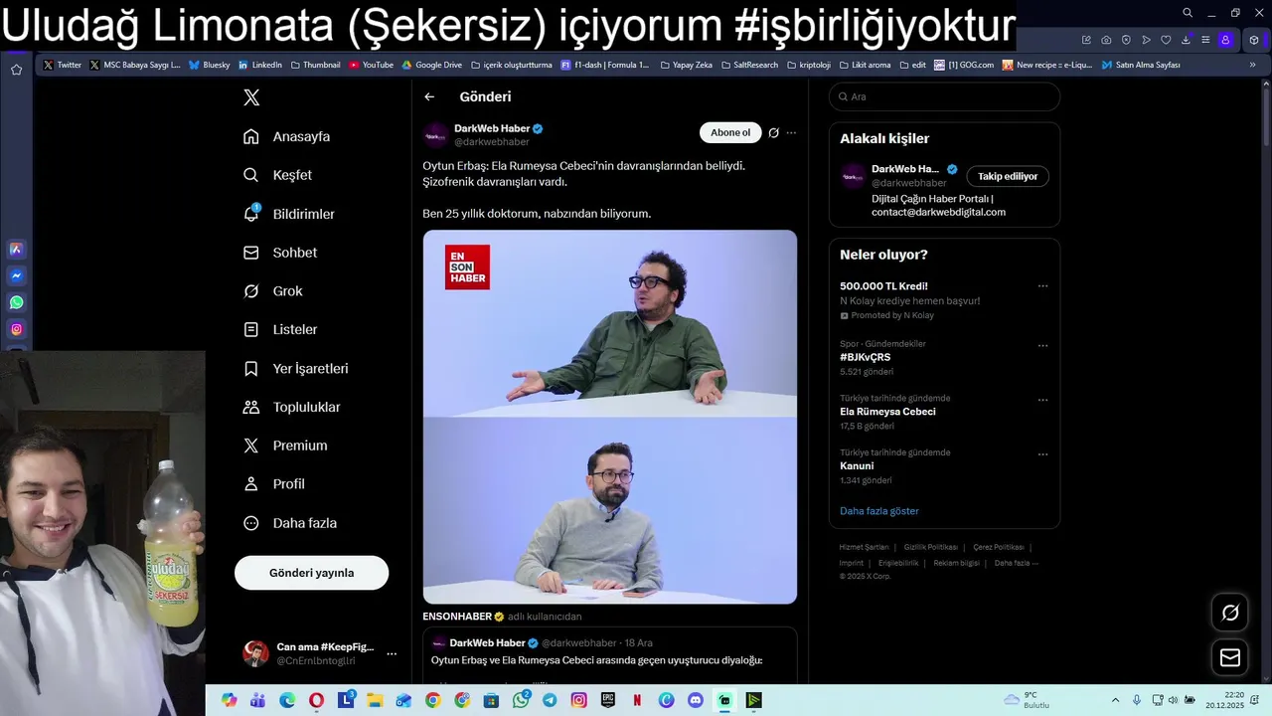Click Gönderi yayınla button
The height and width of the screenshot is (716, 1272).
(311, 573)
